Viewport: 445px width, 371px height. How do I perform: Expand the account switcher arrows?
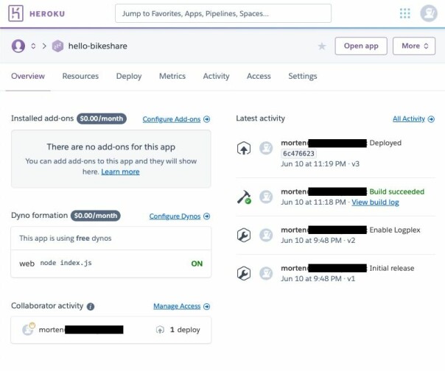(33, 46)
